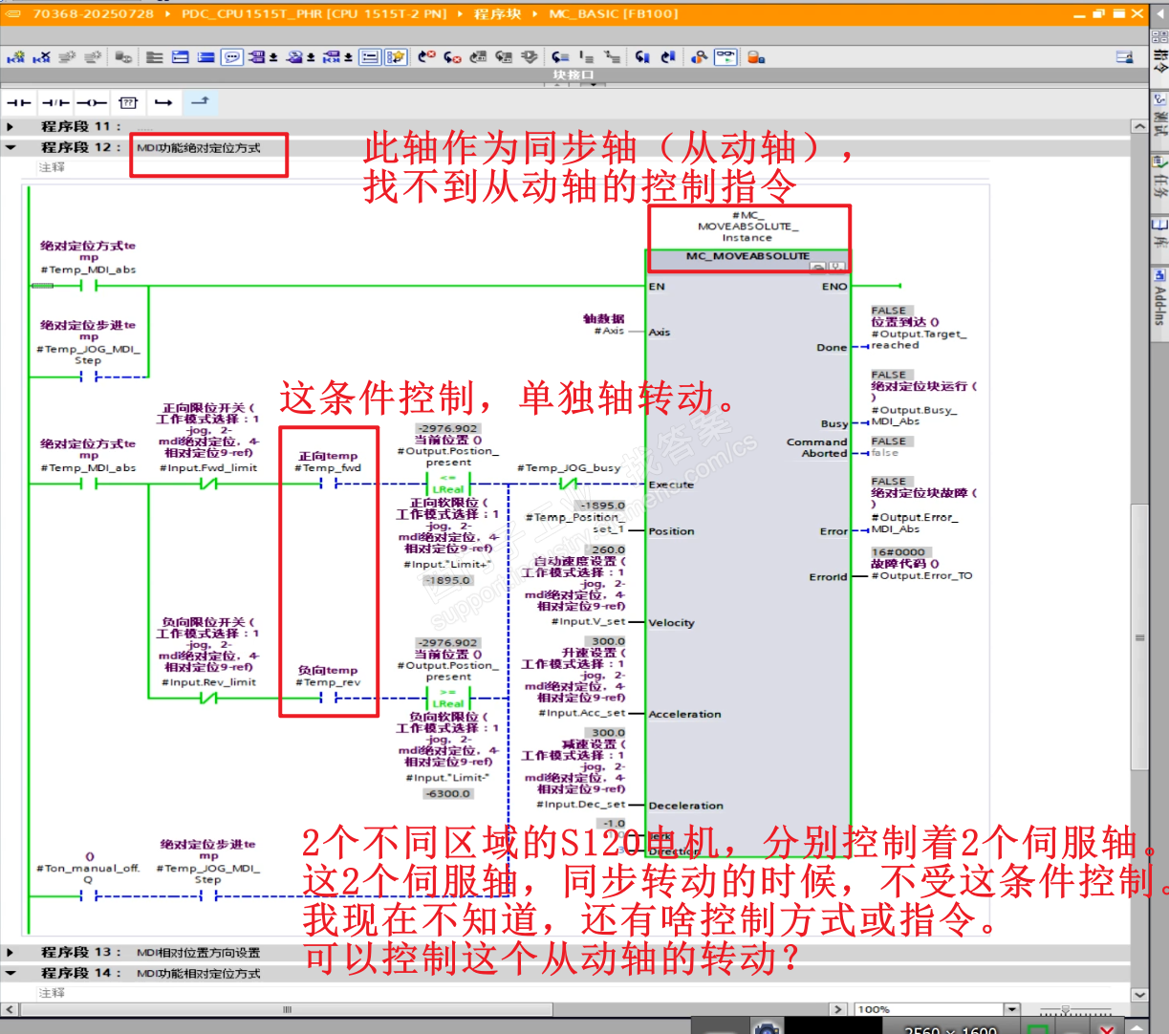Click the orange lock icon in toolbar
Image resolution: width=1169 pixels, height=1034 pixels.
pyautogui.click(x=756, y=57)
